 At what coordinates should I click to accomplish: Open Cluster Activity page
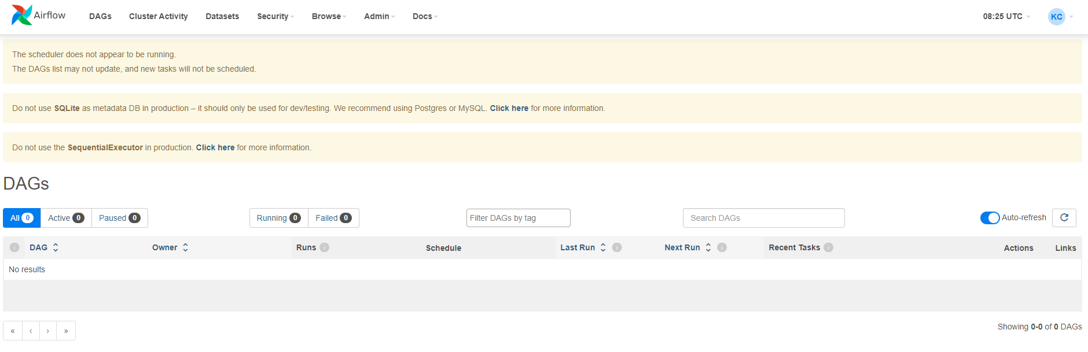pyautogui.click(x=158, y=16)
